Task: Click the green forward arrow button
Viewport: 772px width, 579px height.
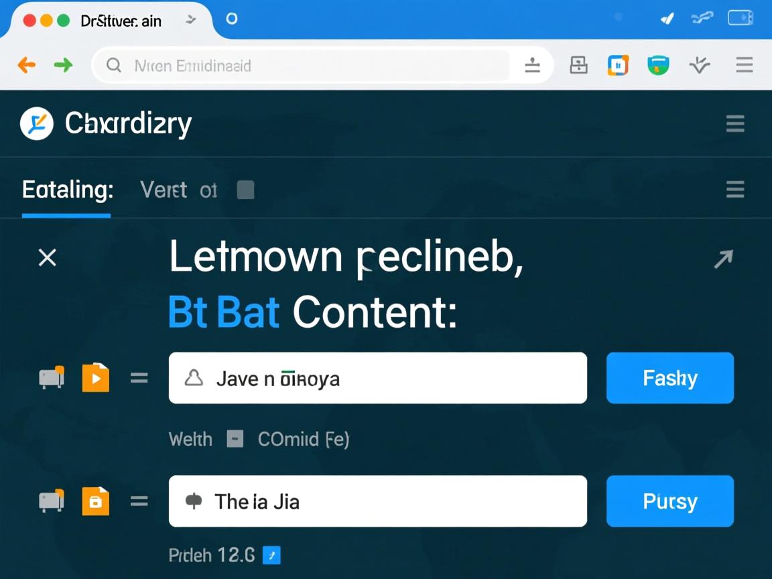Action: [63, 65]
